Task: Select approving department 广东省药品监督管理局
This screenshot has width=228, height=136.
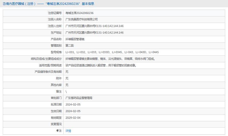Action: [x=79, y=98]
